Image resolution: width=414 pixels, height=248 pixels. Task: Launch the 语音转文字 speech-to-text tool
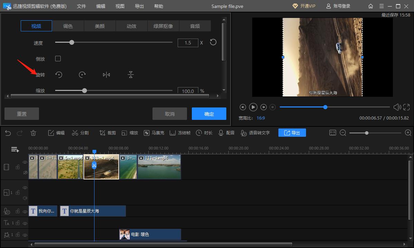(255, 133)
